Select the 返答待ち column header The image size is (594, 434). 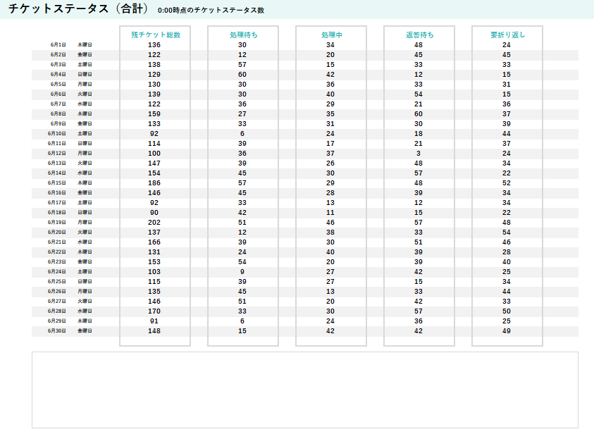click(420, 35)
